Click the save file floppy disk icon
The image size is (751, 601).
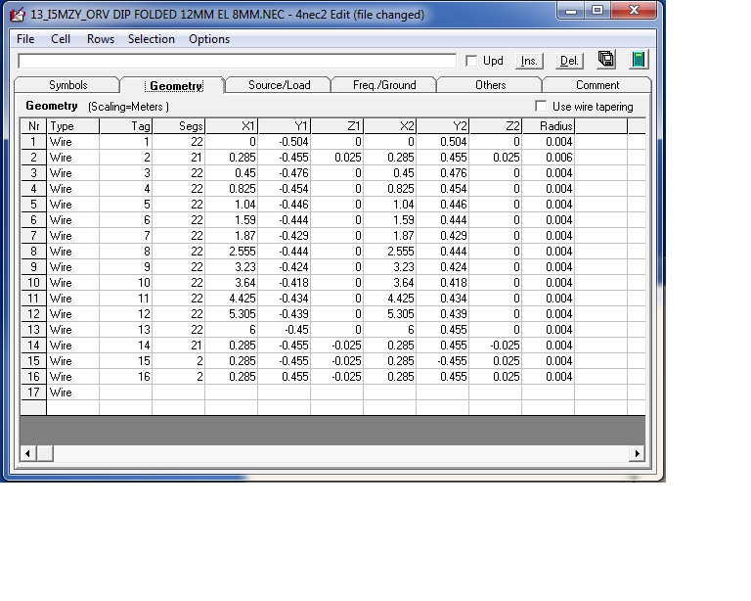click(606, 60)
